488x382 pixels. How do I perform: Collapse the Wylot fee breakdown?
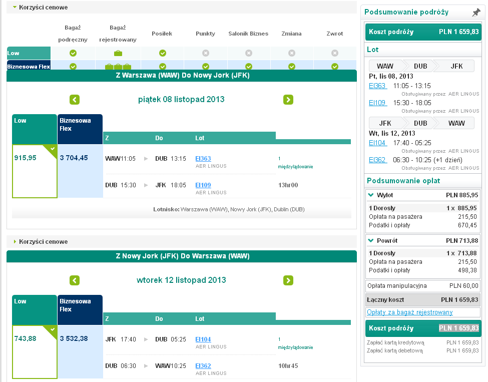point(371,195)
